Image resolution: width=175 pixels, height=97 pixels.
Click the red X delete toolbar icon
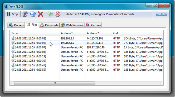[x=40, y=14]
